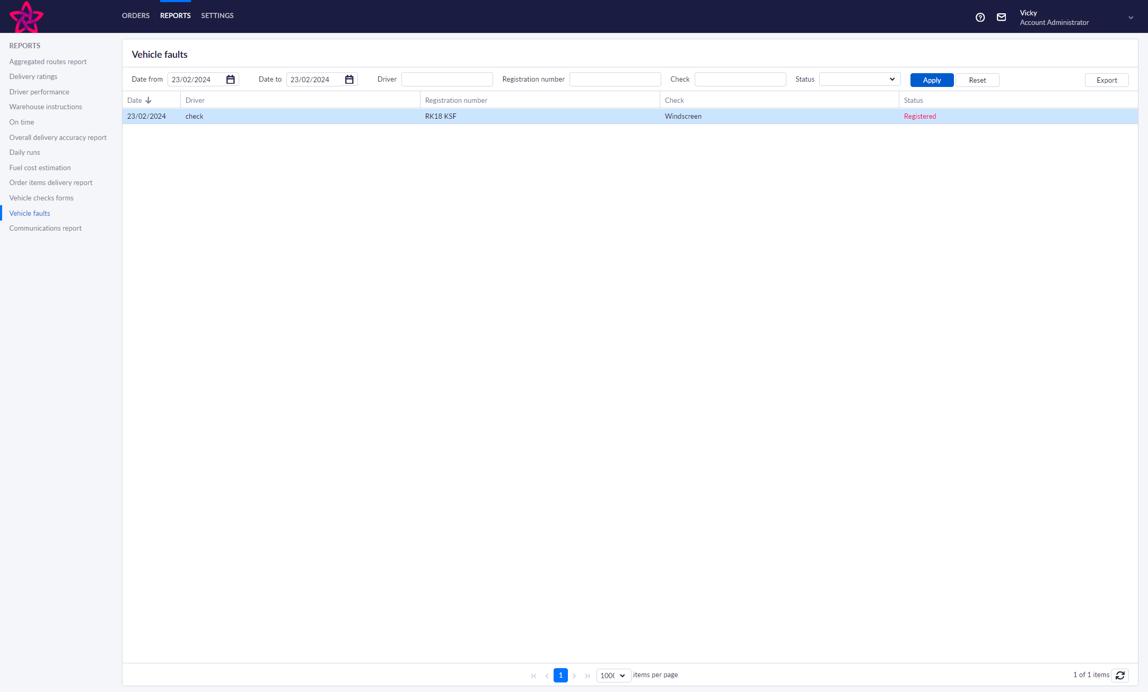Click the pink star app logo
Image resolution: width=1148 pixels, height=692 pixels.
point(27,17)
